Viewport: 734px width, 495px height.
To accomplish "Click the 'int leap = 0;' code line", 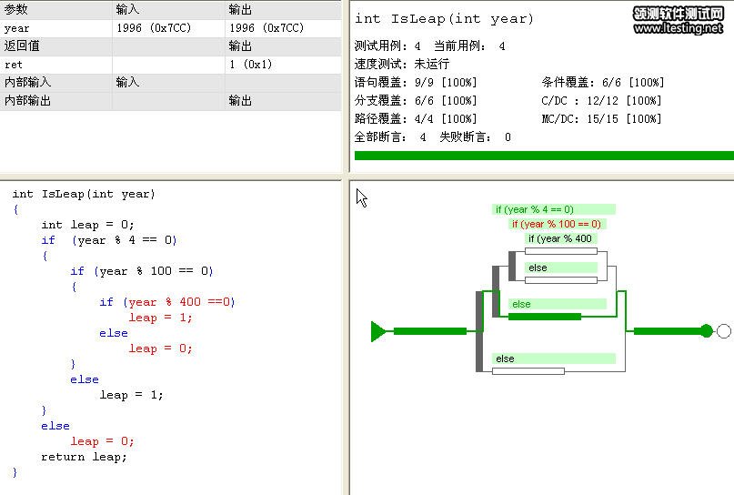I will 87,225.
